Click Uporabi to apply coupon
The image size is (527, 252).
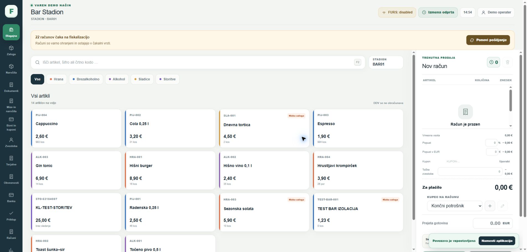504,161
